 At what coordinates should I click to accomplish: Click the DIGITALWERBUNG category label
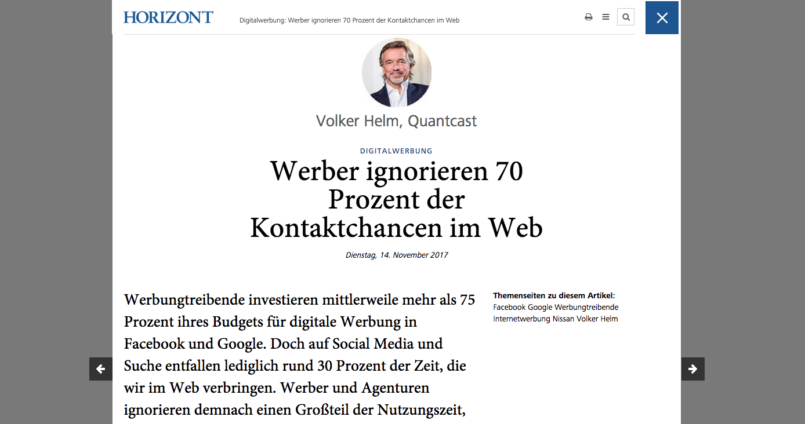397,151
